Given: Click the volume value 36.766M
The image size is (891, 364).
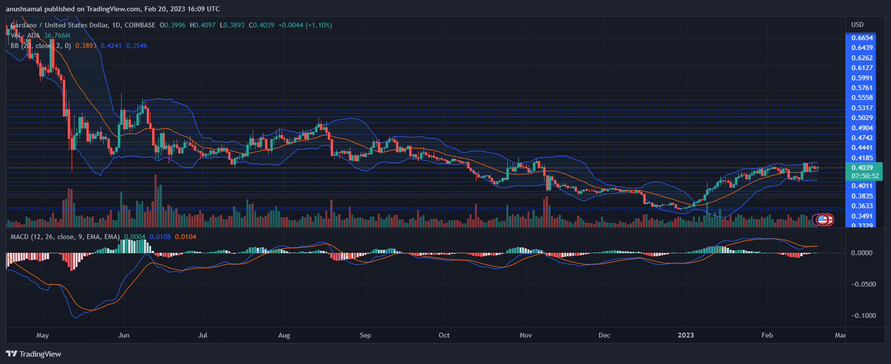Looking at the screenshot, I should click(x=57, y=35).
